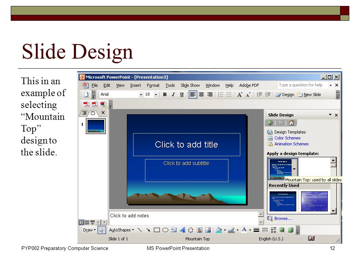Click the Browse... link
The width and height of the screenshot is (356, 267).
[x=283, y=218]
